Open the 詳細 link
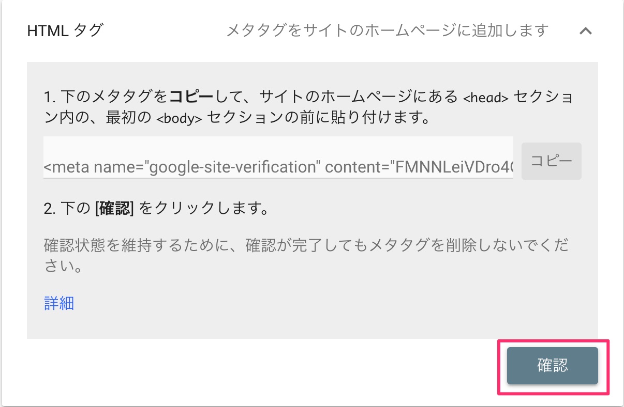Screen dimensions: 624x407 pos(59,303)
